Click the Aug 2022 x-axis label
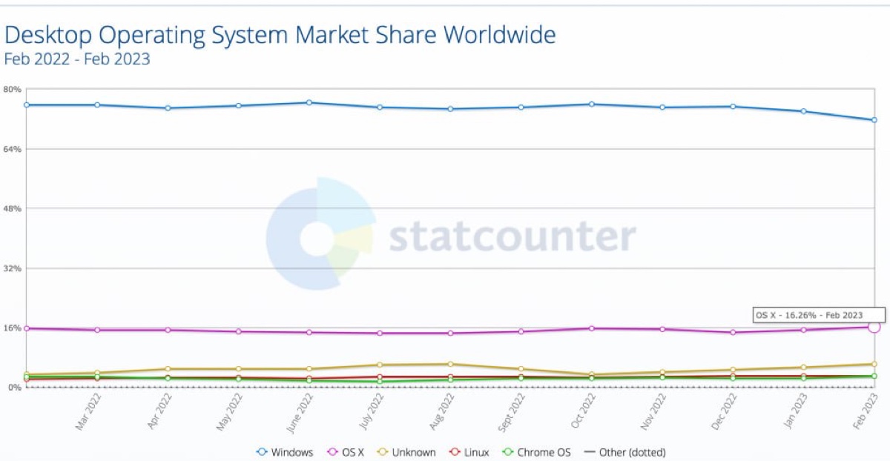The width and height of the screenshot is (890, 461). tap(443, 411)
